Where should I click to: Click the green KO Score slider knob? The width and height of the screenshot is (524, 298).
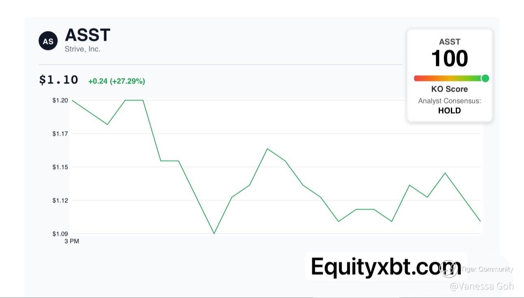(485, 78)
